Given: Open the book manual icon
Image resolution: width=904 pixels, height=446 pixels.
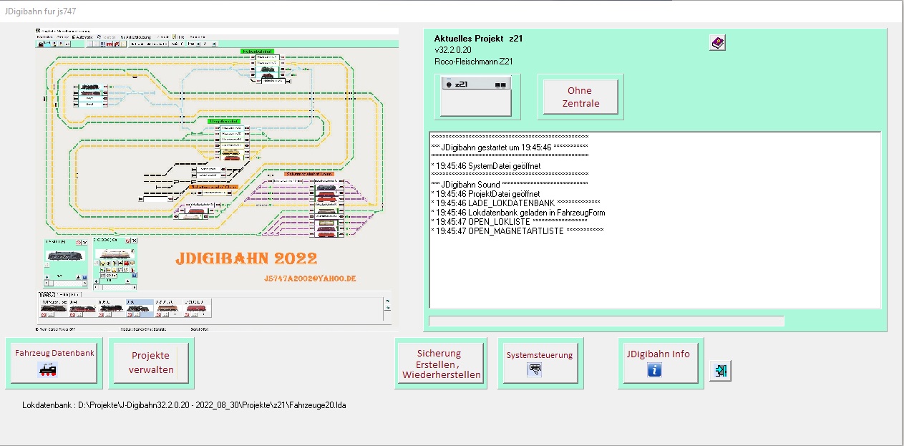Looking at the screenshot, I should tap(717, 43).
